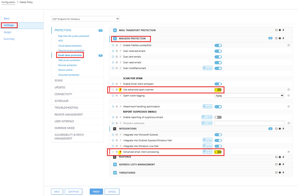Disable Use advanced spam scanner switch
The image size is (298, 196).
point(218,90)
